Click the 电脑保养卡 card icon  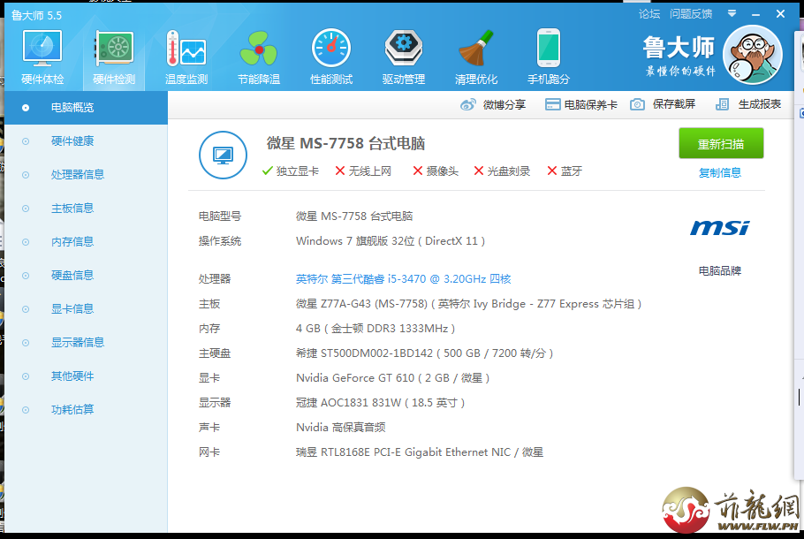click(x=552, y=104)
